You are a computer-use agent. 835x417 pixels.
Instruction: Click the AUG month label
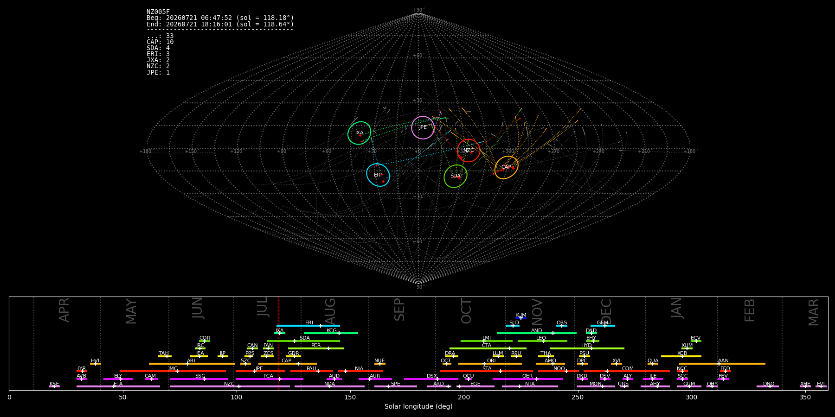[330, 311]
